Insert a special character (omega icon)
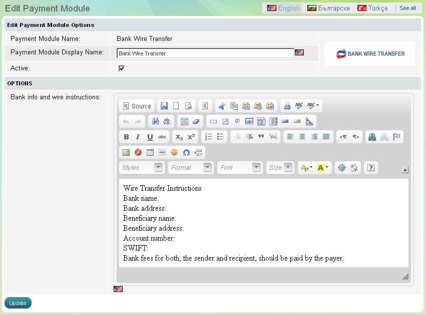The height and width of the screenshot is (315, 426). coord(186,152)
